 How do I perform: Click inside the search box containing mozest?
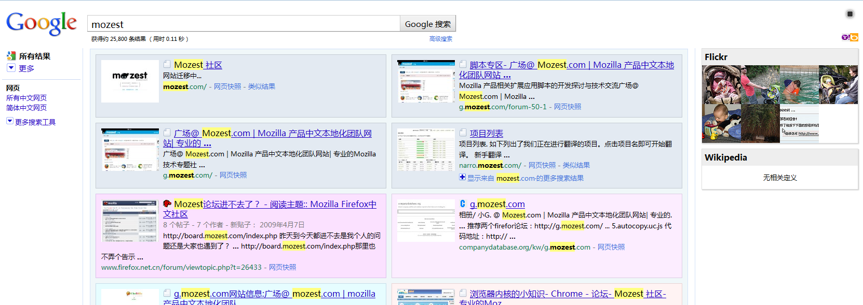point(244,24)
